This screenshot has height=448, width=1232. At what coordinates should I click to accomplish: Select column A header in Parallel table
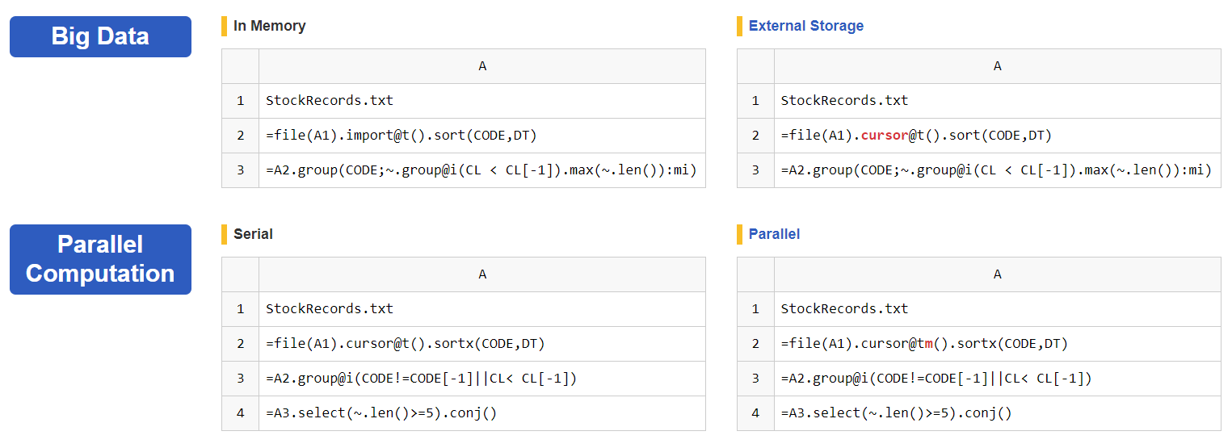[x=997, y=274]
